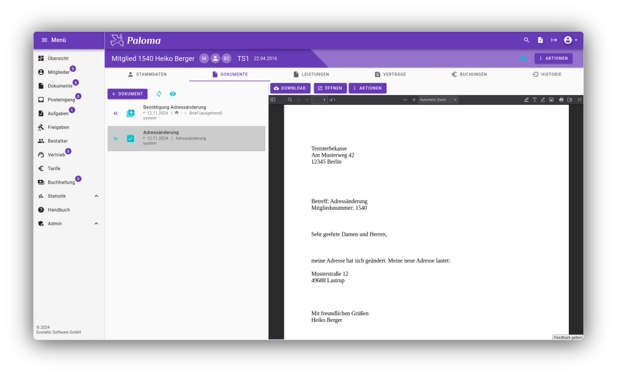Click the + Dokument button

(x=128, y=94)
